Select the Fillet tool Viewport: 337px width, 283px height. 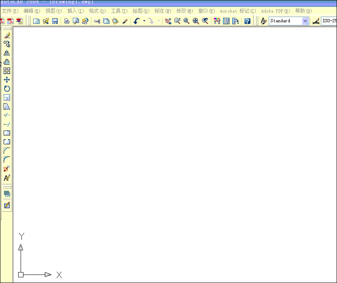(x=7, y=160)
